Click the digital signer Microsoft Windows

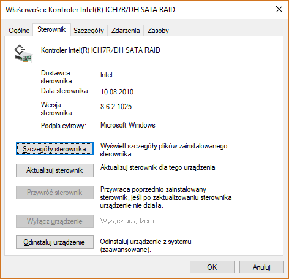click(128, 125)
